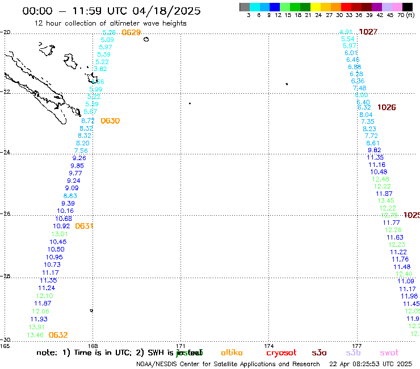Click the green wave height value 13.46
Viewport: 420px width, 369px height.
[35, 336]
